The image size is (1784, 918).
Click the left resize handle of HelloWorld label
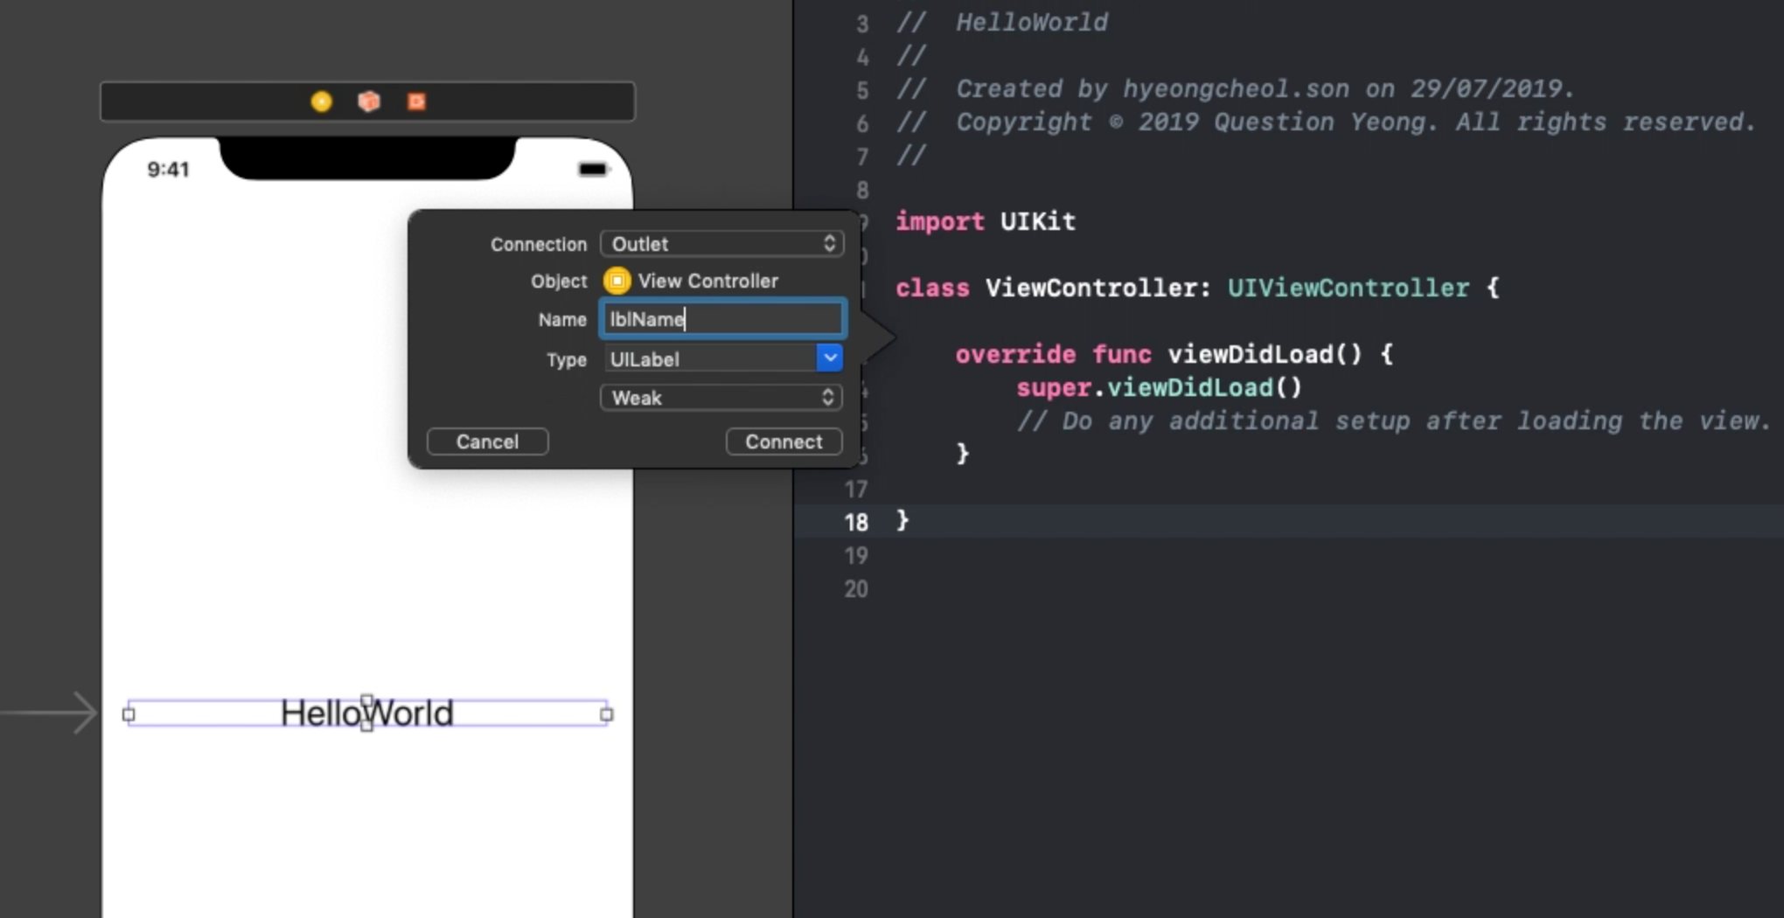129,714
